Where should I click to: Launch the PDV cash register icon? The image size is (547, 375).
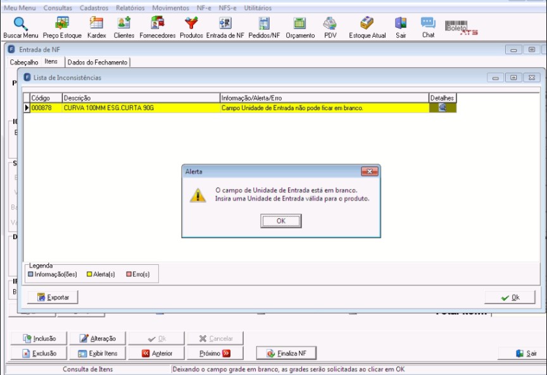(330, 28)
